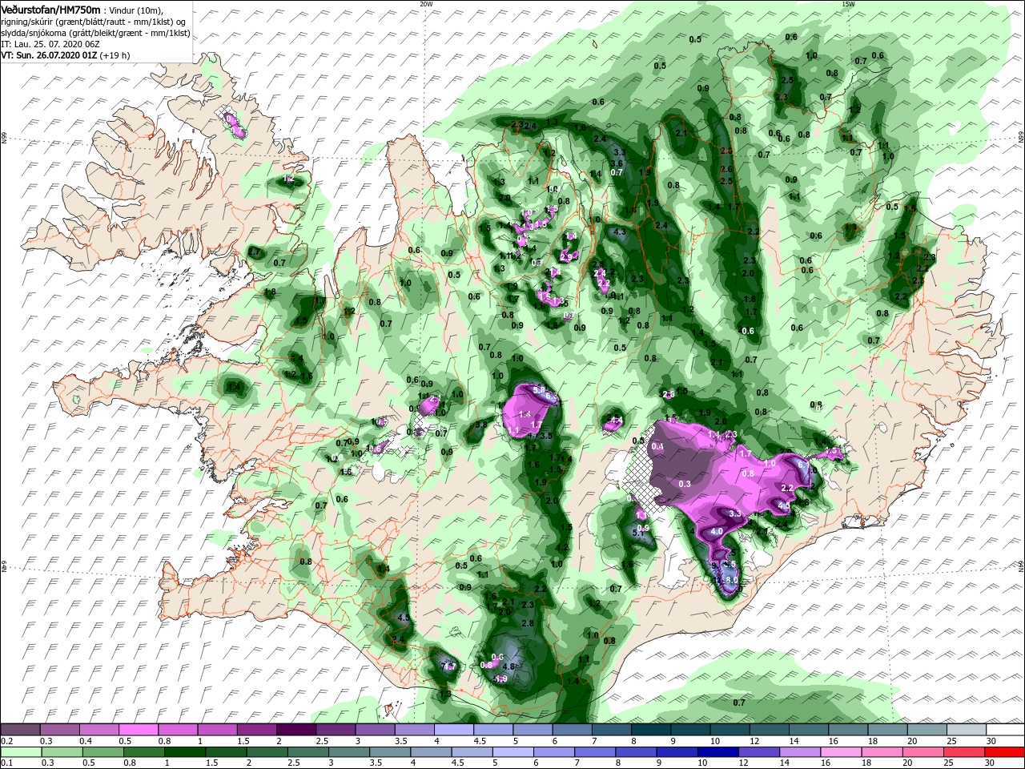Click the grey-teal 3 rain swatch
This screenshot has height=769, width=1025.
[x=349, y=752]
